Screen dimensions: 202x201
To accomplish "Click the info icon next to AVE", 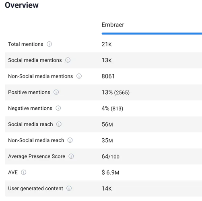I will (x=24, y=172).
